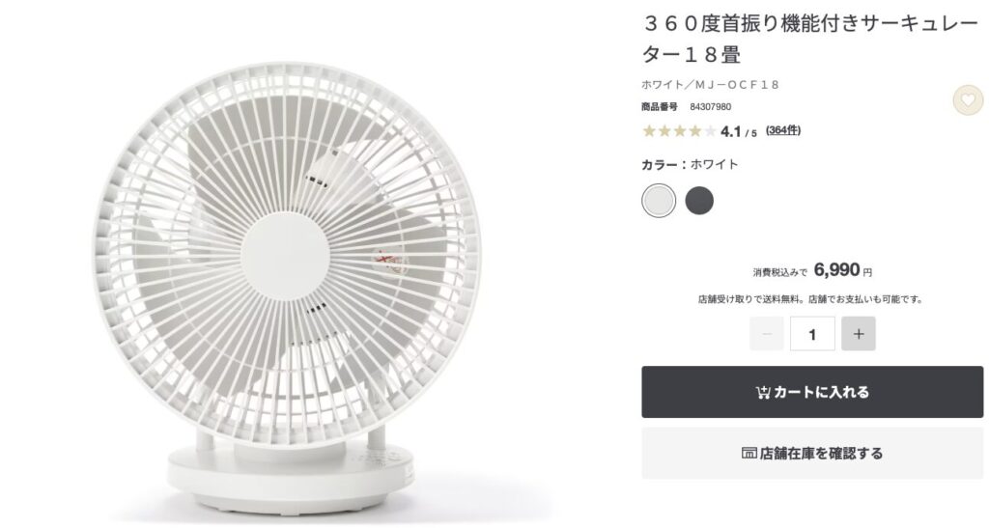Screen dimensions: 989x528
Task: Add product to favorites with heart icon
Action: (968, 99)
